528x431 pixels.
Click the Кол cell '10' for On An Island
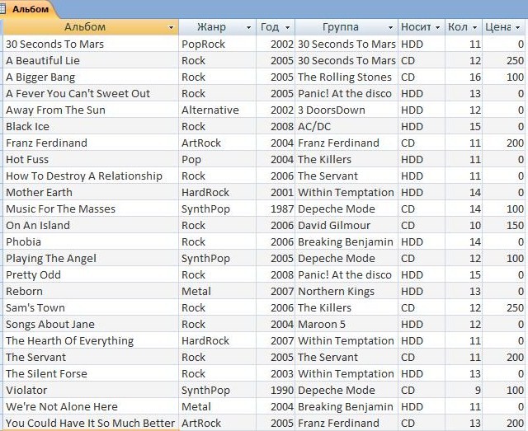464,226
